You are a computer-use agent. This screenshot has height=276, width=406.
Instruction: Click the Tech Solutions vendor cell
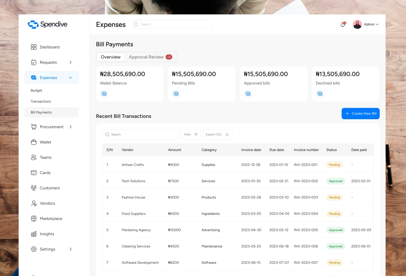[x=133, y=181]
